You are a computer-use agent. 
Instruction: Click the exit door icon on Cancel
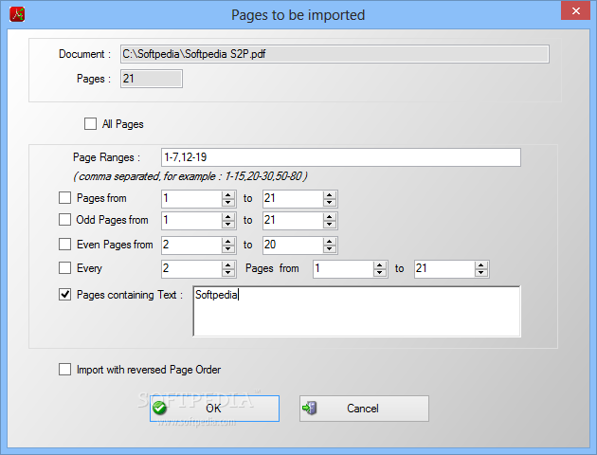click(310, 409)
